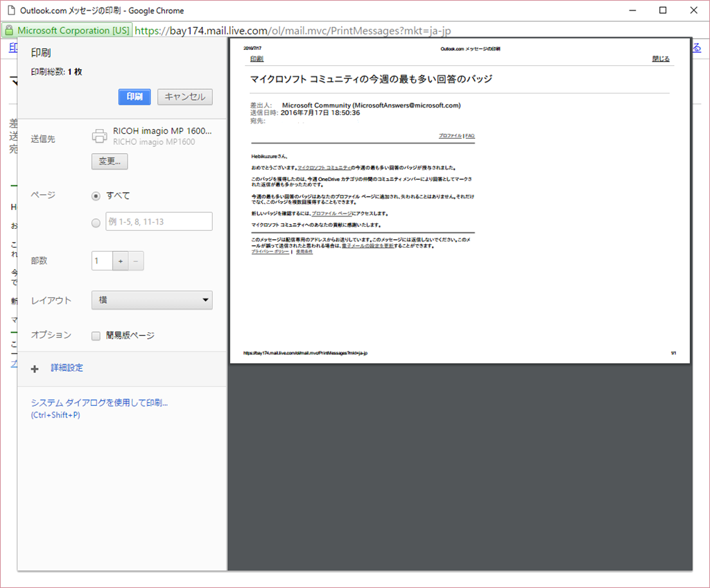Click the print preview page thumbnail

tap(460, 200)
